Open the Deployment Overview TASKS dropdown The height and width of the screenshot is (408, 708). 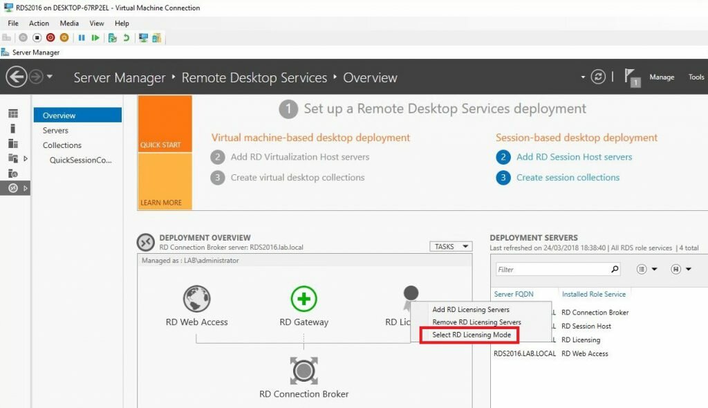(451, 246)
